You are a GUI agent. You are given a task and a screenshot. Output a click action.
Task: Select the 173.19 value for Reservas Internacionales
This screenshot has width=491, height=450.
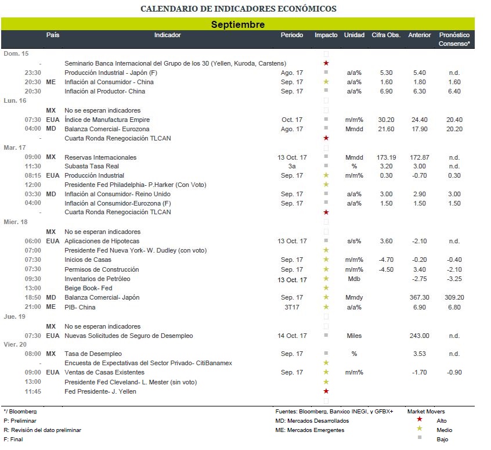point(386,157)
